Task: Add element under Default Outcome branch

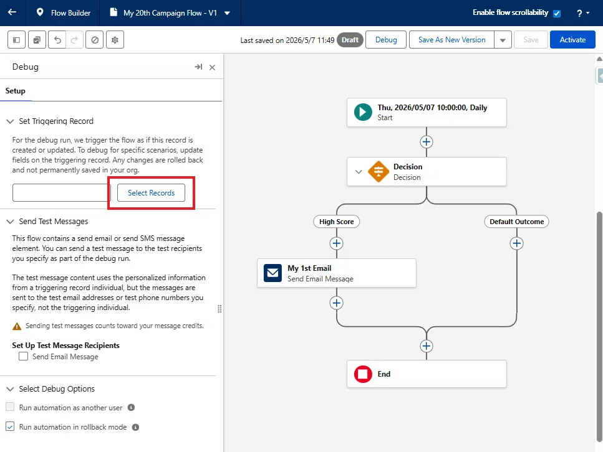Action: click(516, 243)
